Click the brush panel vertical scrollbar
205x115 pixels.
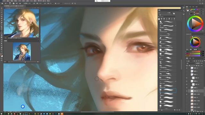coord(181,65)
